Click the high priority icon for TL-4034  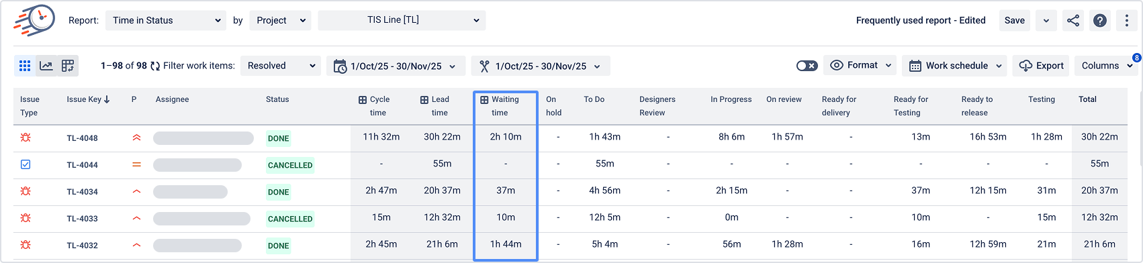(x=137, y=191)
